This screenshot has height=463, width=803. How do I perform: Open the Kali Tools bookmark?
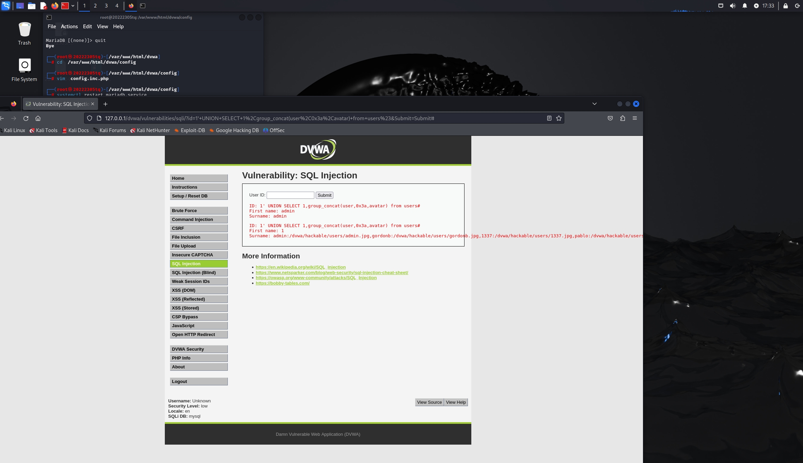[43, 130]
